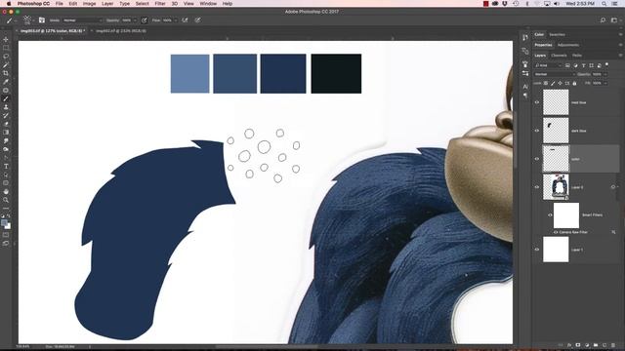This screenshot has width=625, height=351.
Task: Select the Zoom tool in the toolbox
Action: pyautogui.click(x=6, y=200)
